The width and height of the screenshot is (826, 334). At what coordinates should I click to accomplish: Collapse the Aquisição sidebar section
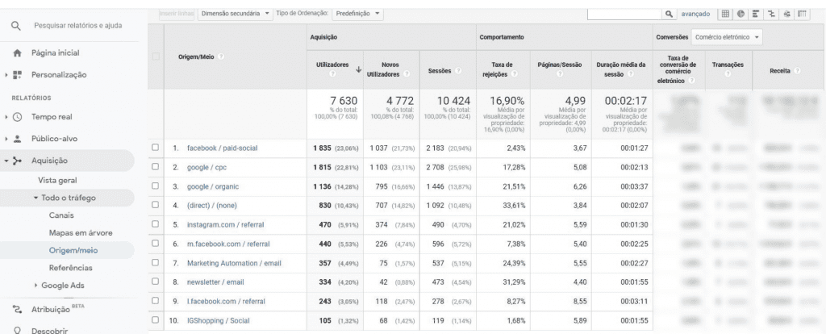tap(6, 161)
